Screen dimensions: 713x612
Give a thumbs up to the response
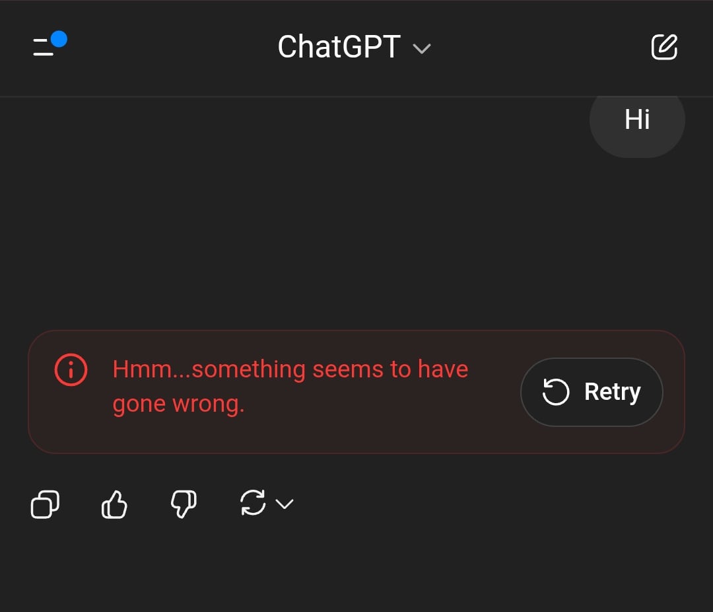(114, 506)
